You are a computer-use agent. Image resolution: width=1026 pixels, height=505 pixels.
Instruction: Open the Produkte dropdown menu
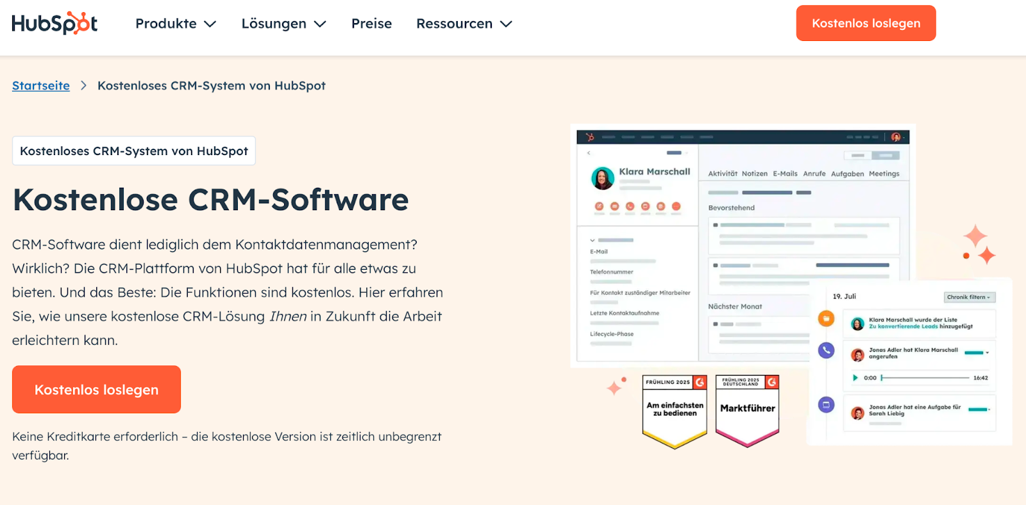pyautogui.click(x=176, y=24)
